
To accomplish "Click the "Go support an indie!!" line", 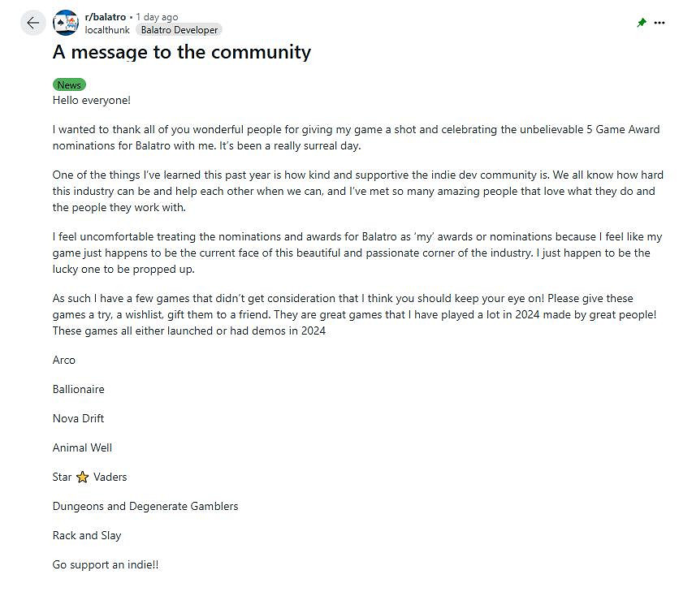I will pyautogui.click(x=106, y=564).
